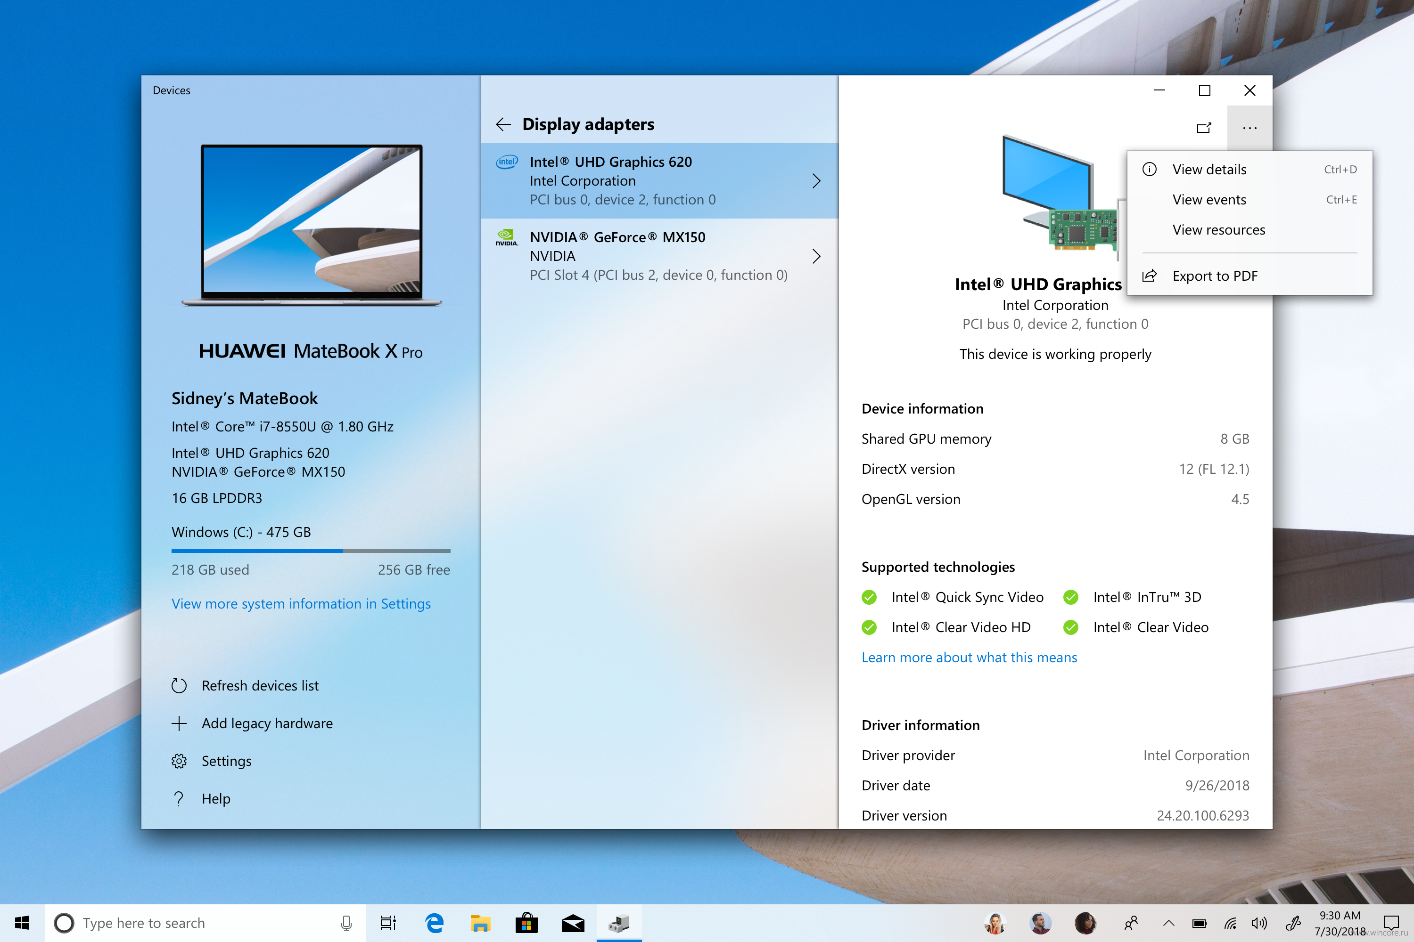Select the "Sidney's MateBook" device name

point(245,398)
